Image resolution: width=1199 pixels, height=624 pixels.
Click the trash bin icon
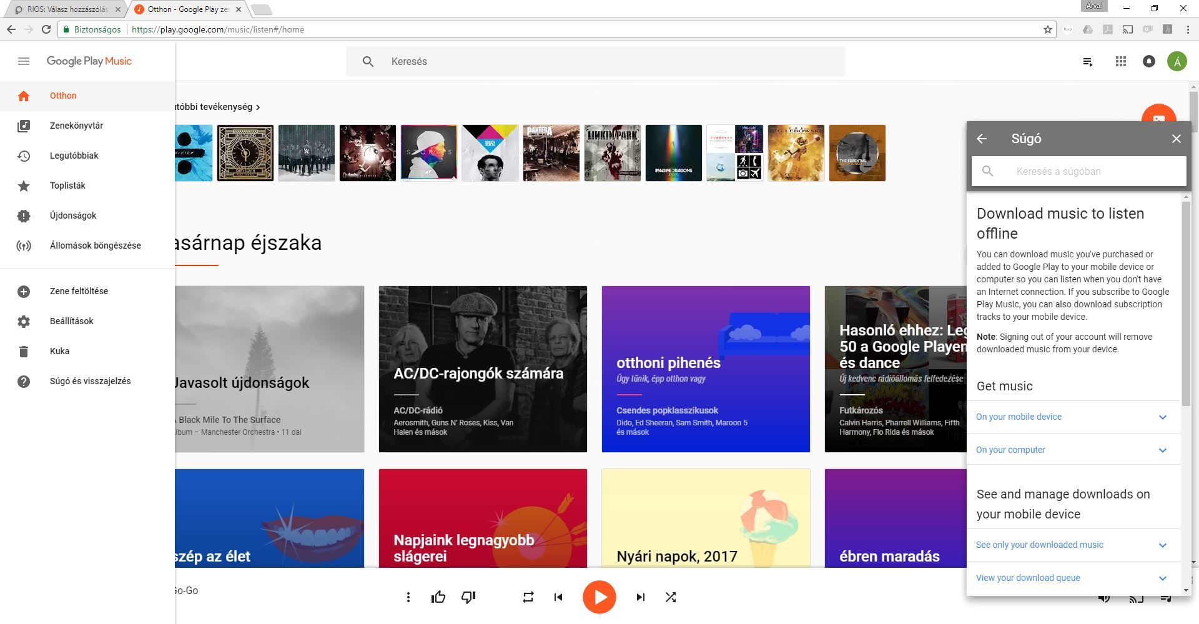[24, 351]
